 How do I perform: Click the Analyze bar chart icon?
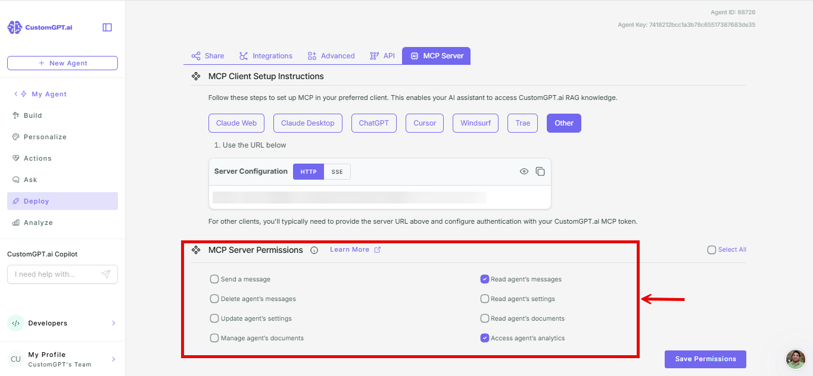(16, 223)
